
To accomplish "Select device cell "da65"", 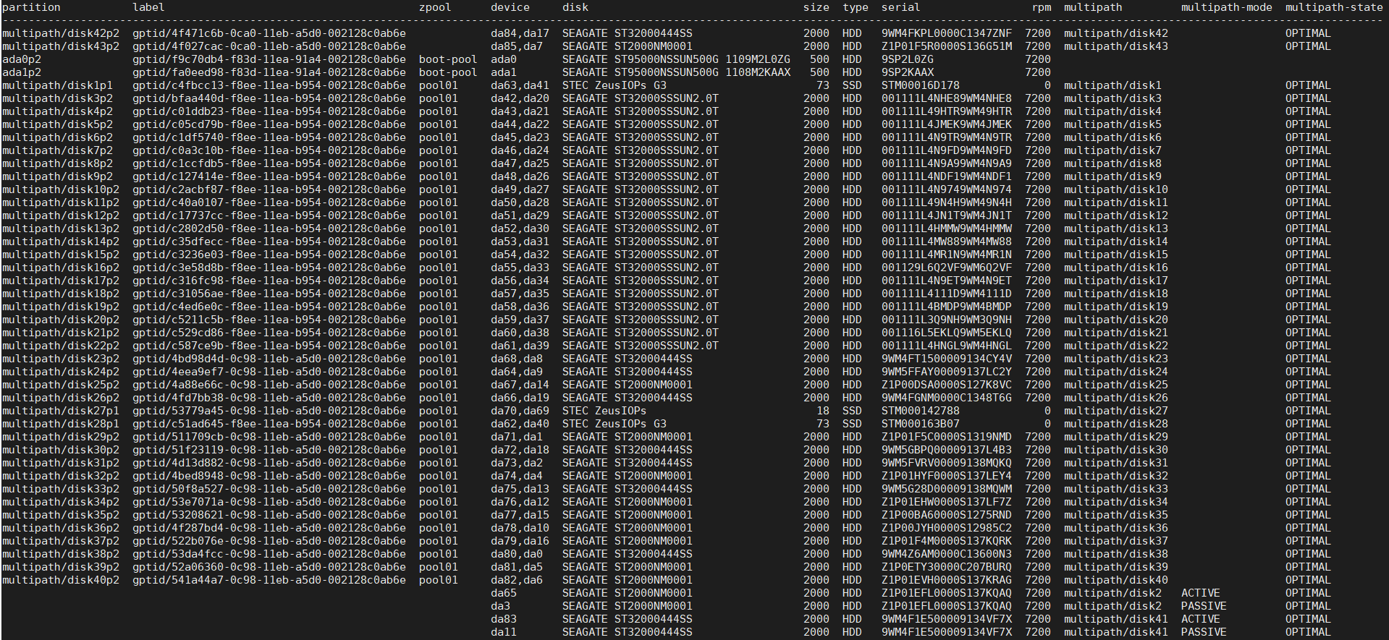I will pos(504,593).
